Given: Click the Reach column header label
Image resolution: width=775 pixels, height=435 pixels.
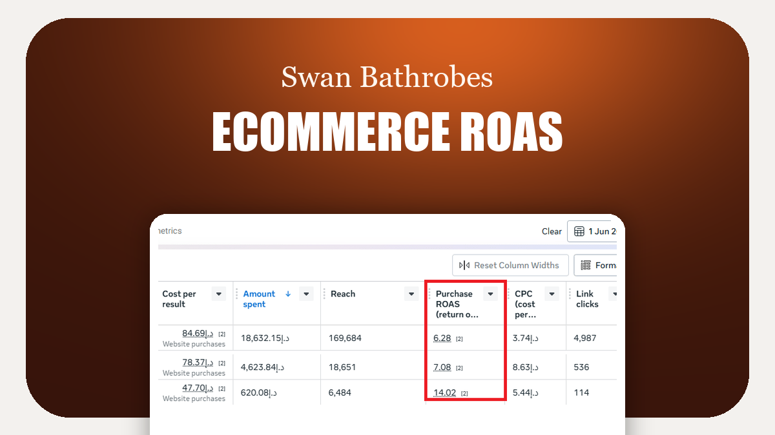Looking at the screenshot, I should coord(343,294).
